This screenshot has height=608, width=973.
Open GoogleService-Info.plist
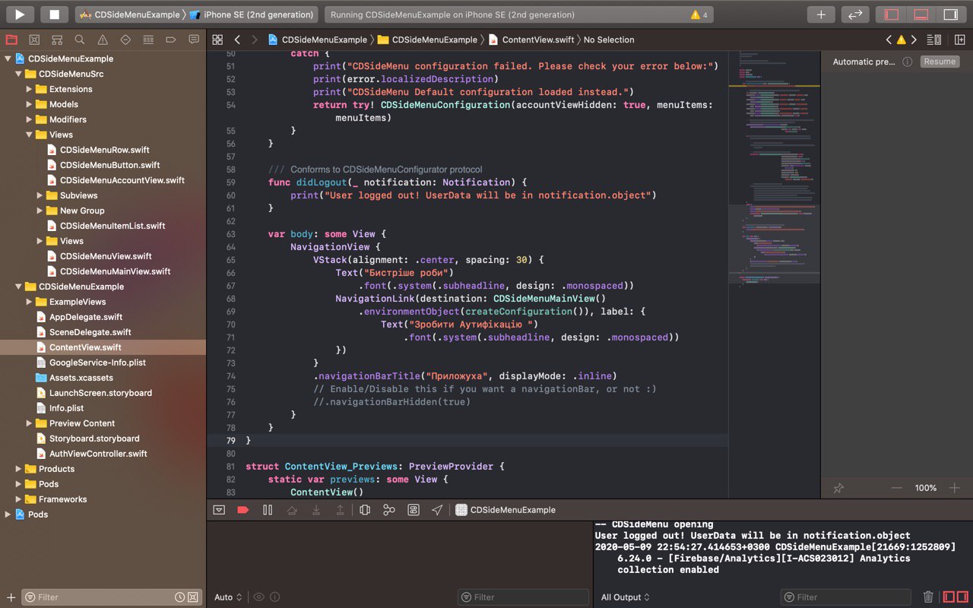coord(97,363)
